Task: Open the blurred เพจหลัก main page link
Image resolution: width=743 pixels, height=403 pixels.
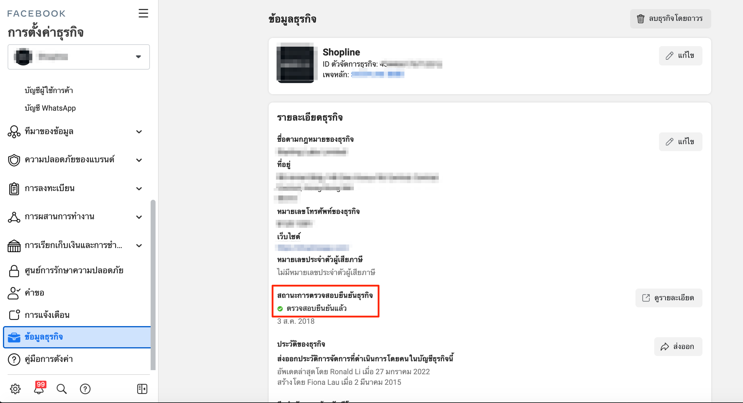Action: [378, 74]
